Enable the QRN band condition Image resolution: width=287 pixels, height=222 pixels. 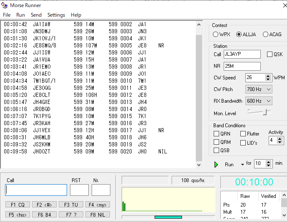(x=216, y=134)
